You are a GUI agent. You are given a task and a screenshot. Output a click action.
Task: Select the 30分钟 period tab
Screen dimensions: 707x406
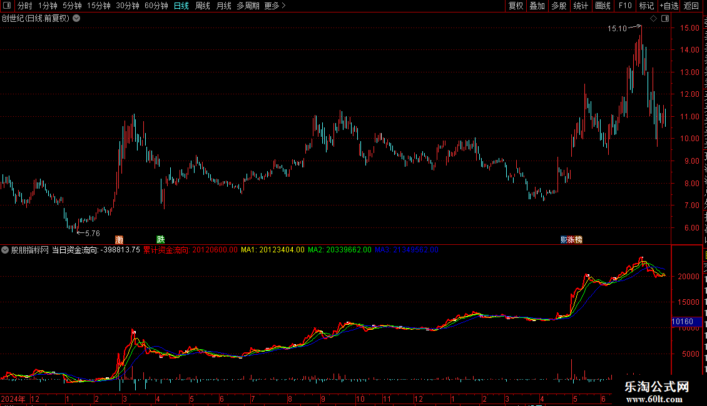coord(127,6)
